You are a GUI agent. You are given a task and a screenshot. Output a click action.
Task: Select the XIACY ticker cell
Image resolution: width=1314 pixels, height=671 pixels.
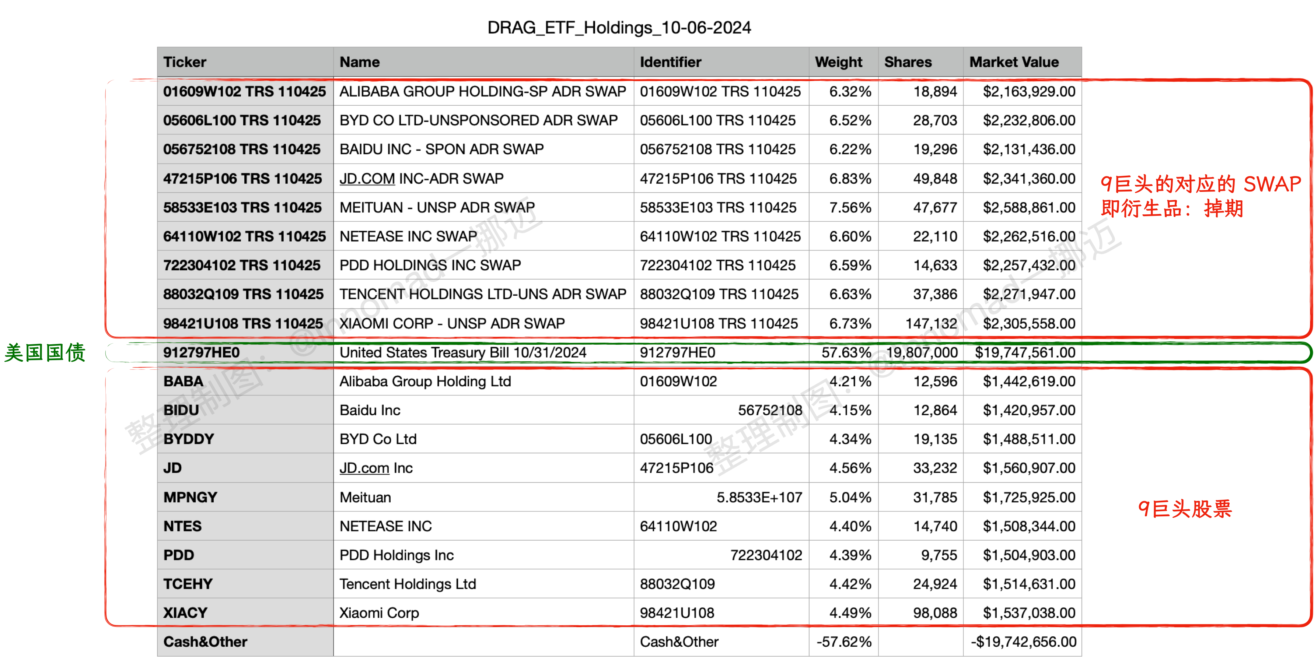point(245,613)
